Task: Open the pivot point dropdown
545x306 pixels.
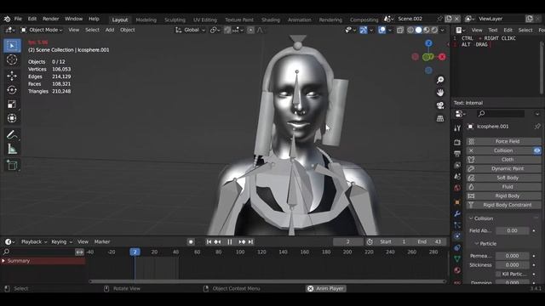Action: click(215, 31)
